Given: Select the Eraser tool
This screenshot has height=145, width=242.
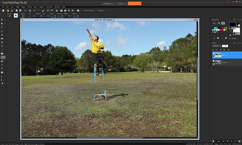Looking at the screenshot, I should (x=2, y=57).
